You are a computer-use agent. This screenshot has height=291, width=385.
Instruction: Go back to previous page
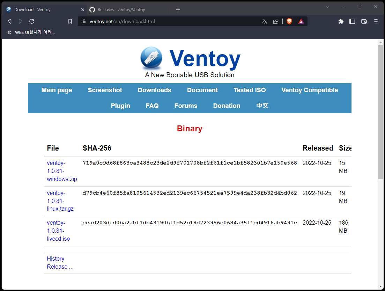(x=9, y=21)
